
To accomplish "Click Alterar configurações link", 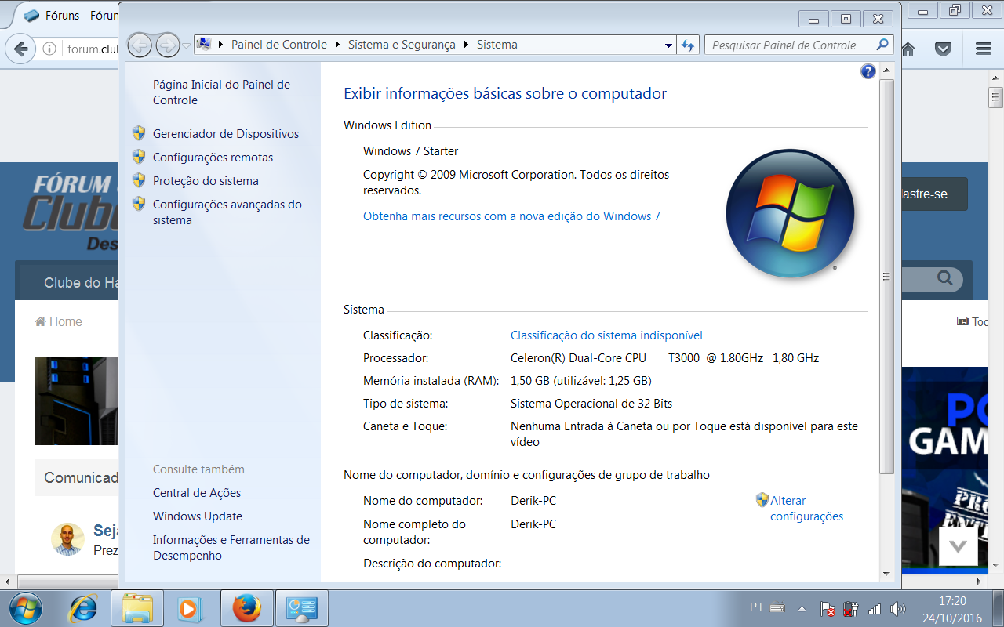I will (806, 509).
